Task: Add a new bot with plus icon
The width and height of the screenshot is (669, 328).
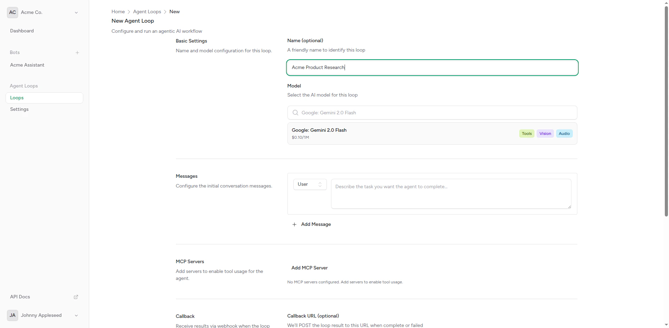Action: 77,53
